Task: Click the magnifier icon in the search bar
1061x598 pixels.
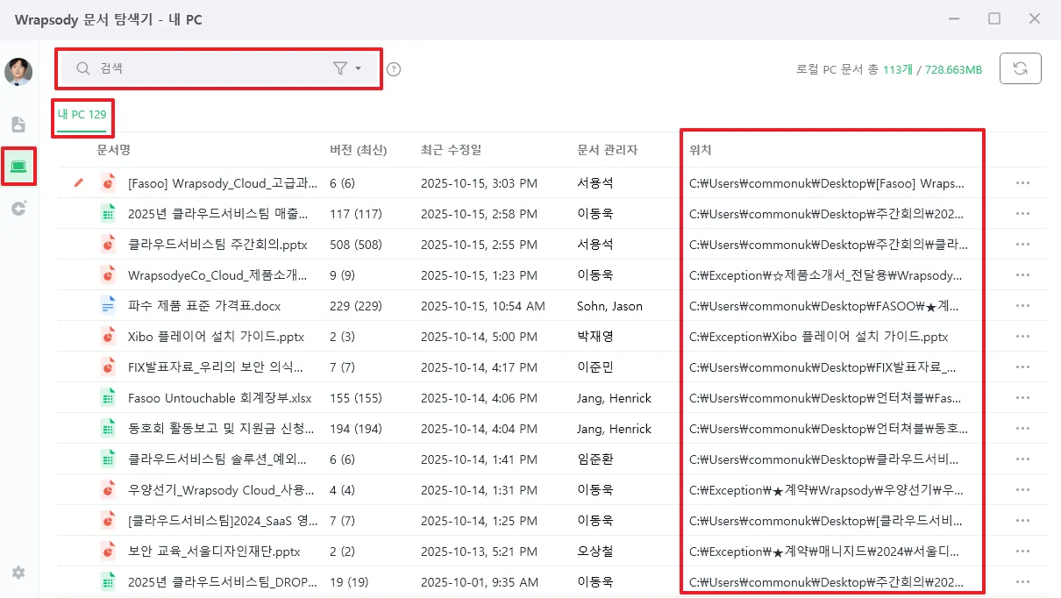Action: tap(83, 68)
